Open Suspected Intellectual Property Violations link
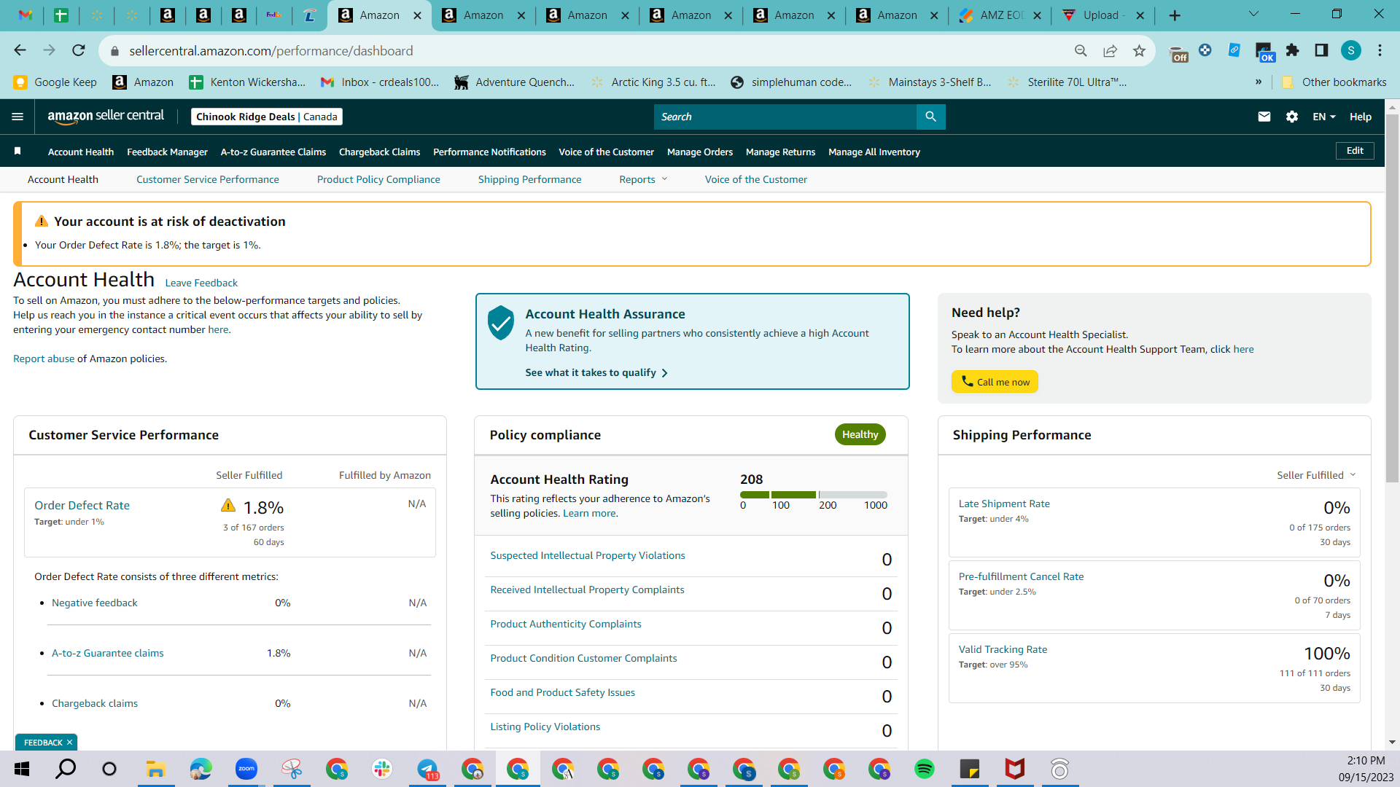The height and width of the screenshot is (787, 1400). click(588, 555)
